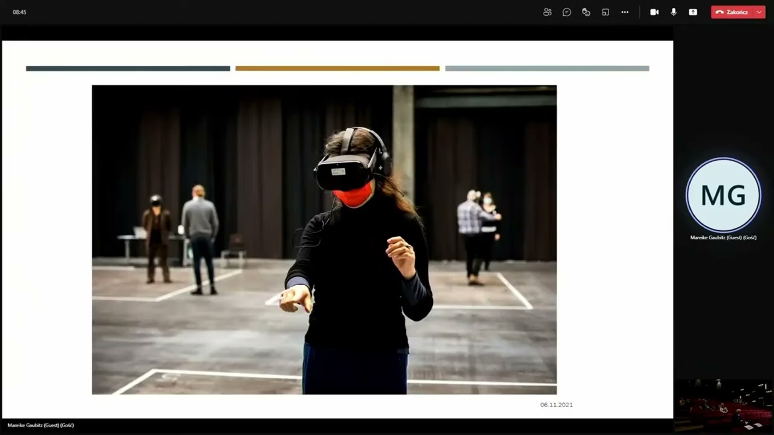Open the meeting chat
774x435 pixels.
click(x=567, y=12)
